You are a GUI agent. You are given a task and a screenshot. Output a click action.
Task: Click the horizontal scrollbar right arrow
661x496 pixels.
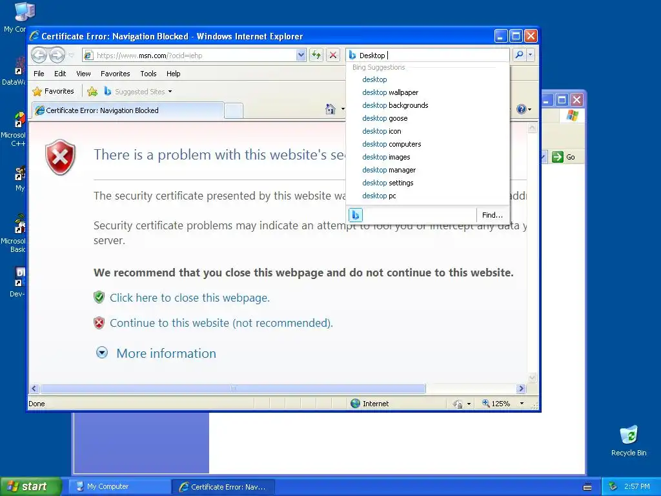[x=521, y=388]
